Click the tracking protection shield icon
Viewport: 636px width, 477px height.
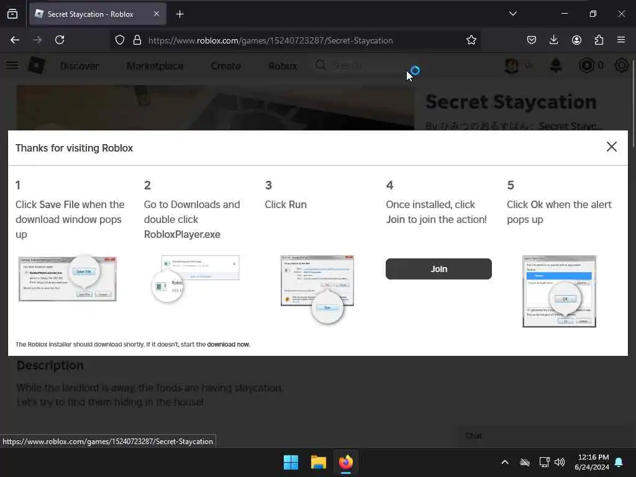[x=120, y=40]
